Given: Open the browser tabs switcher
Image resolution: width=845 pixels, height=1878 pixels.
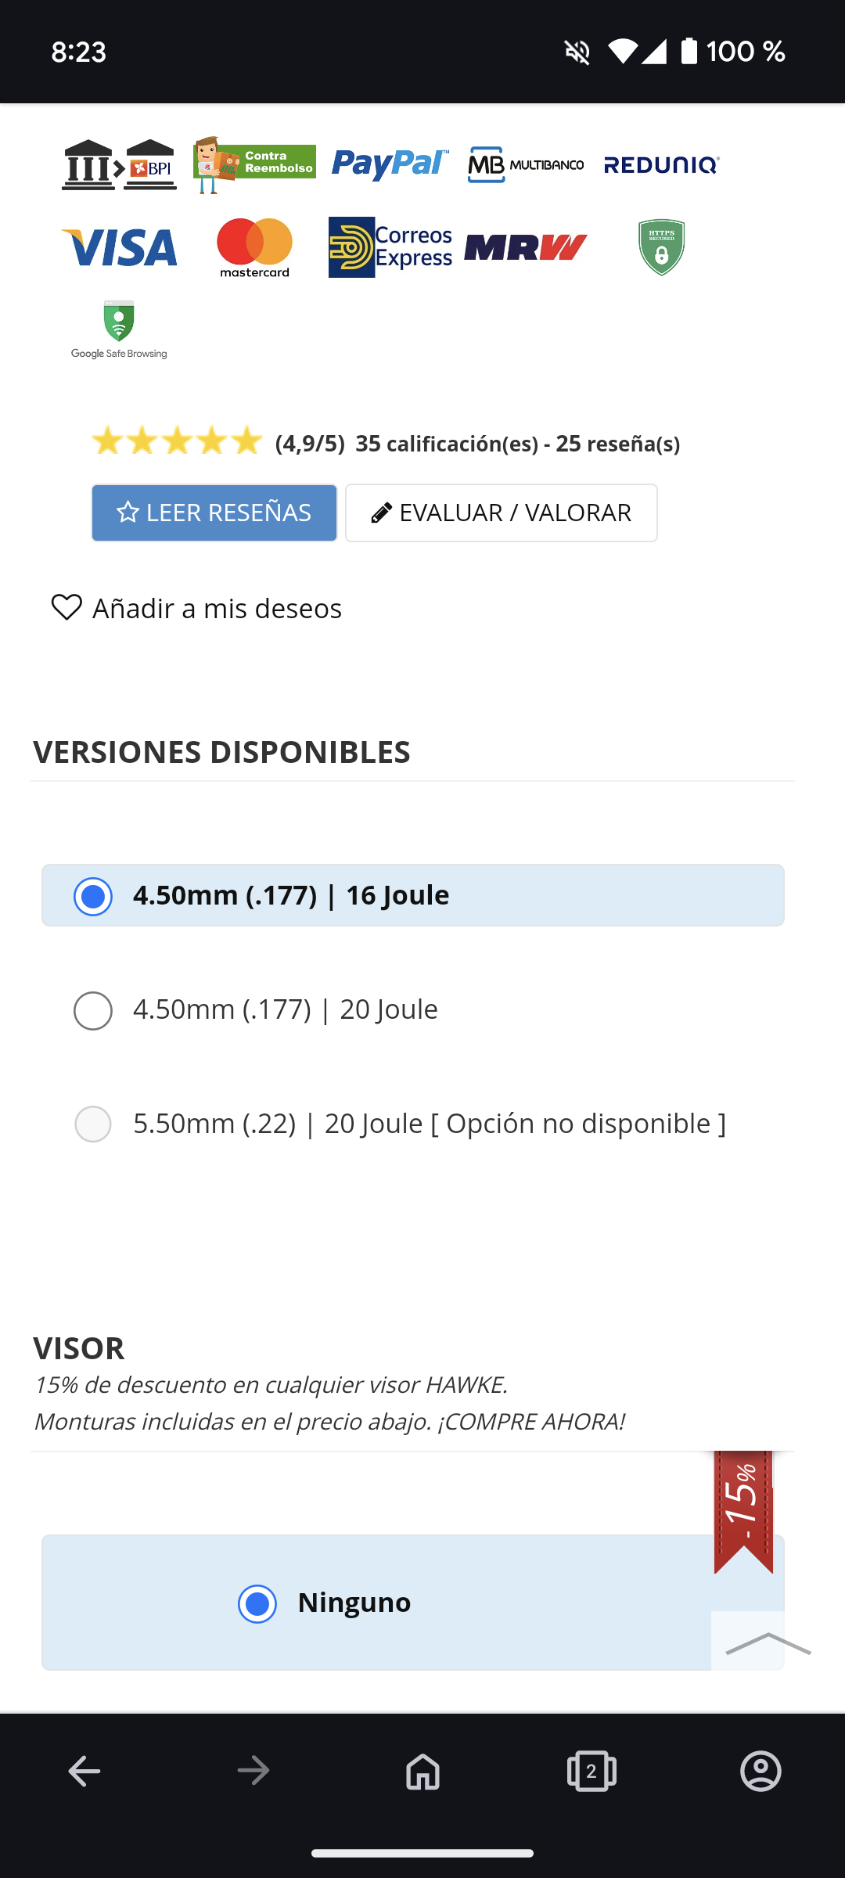Looking at the screenshot, I should (x=591, y=1771).
